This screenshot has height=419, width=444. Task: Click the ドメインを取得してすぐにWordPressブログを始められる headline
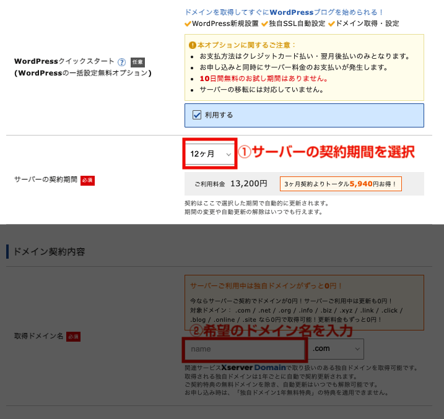pyautogui.click(x=284, y=12)
